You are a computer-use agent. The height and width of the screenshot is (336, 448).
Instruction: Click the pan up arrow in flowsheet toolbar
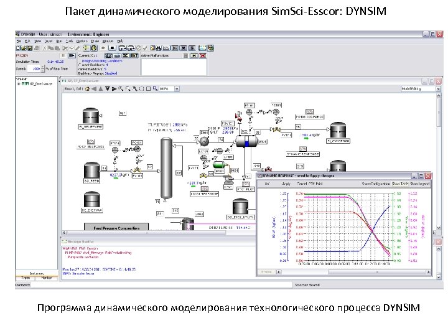pyautogui.click(x=101, y=89)
